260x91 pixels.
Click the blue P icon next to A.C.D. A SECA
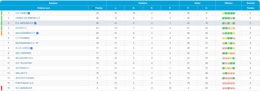(31, 48)
